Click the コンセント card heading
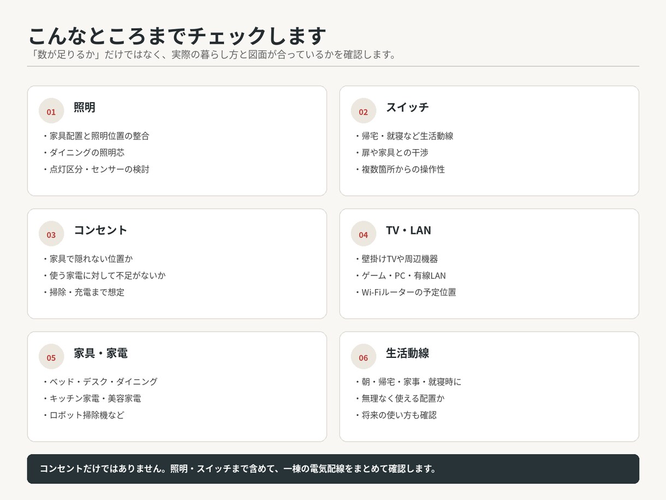The image size is (666, 500). tap(100, 230)
